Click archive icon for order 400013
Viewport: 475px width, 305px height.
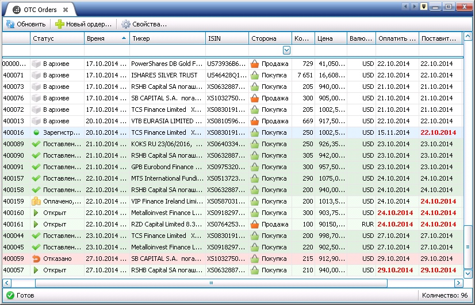[x=36, y=121]
